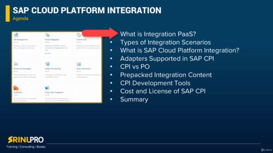Click 'Adapters Supported in SAP CPI' item
The width and height of the screenshot is (273, 153).
(x=167, y=59)
